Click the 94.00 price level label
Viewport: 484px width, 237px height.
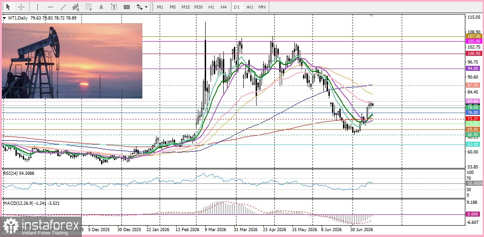(x=473, y=69)
